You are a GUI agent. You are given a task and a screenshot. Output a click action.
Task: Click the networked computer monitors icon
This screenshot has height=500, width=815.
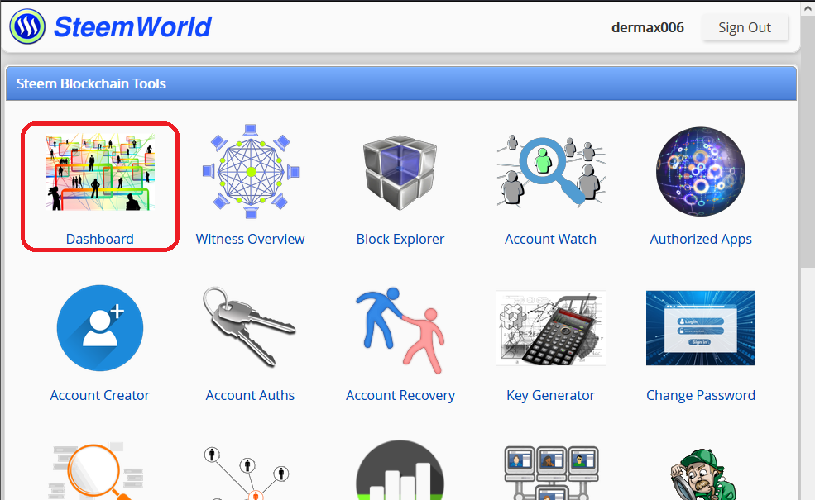552,473
